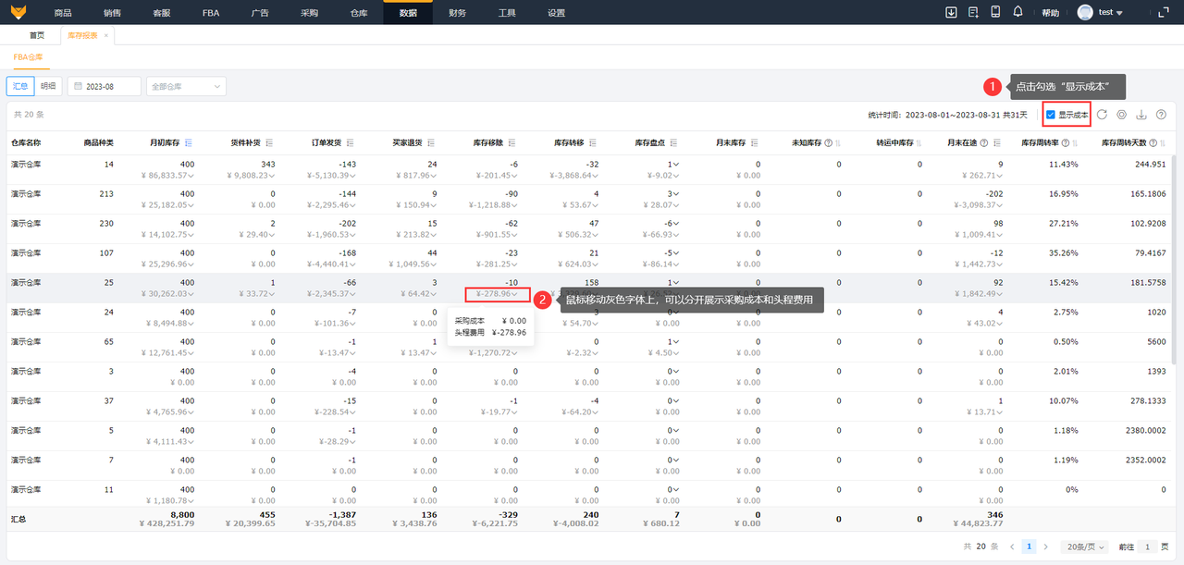Click the 帮助 link in the header
Image resolution: width=1184 pixels, height=565 pixels.
point(1050,13)
